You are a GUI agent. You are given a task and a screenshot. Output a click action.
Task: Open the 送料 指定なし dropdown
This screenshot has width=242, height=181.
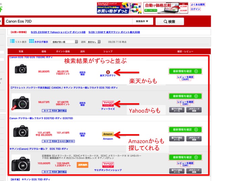93,42
